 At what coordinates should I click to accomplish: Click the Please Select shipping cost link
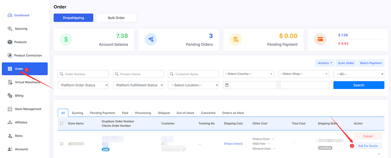tap(233, 144)
